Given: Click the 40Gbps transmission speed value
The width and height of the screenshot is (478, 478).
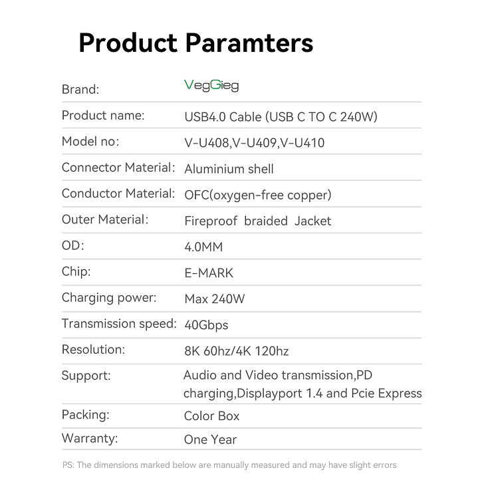Looking at the screenshot, I should click(206, 325).
